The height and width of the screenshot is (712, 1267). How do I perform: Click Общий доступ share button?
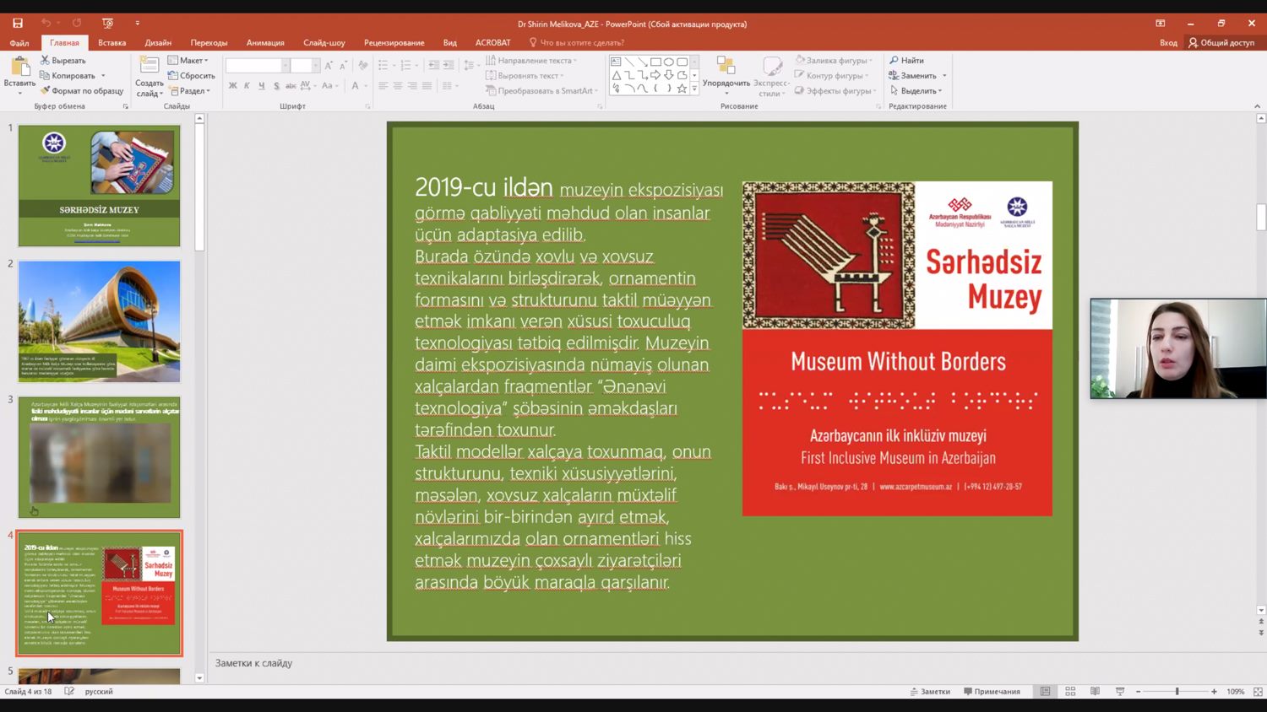coord(1221,43)
